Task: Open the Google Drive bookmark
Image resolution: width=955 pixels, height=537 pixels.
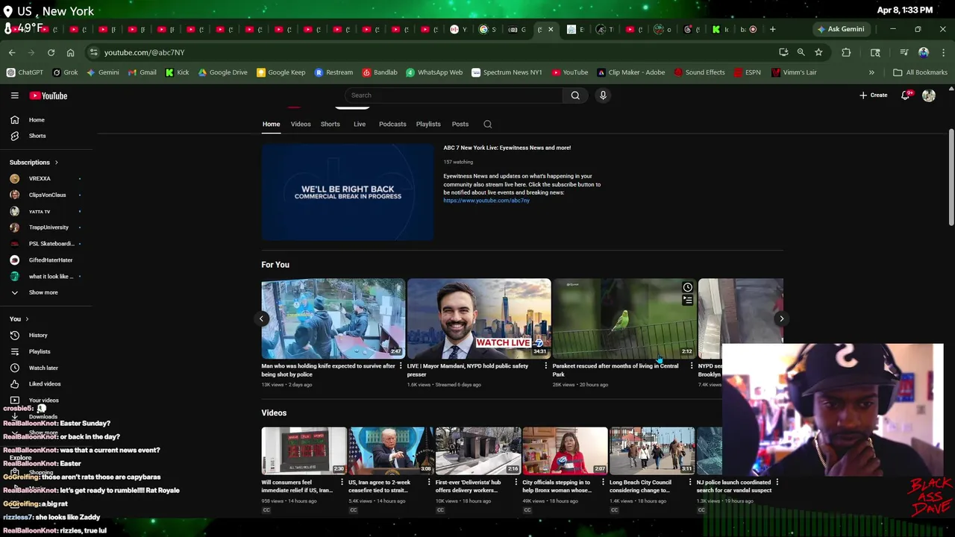Action: coord(222,72)
